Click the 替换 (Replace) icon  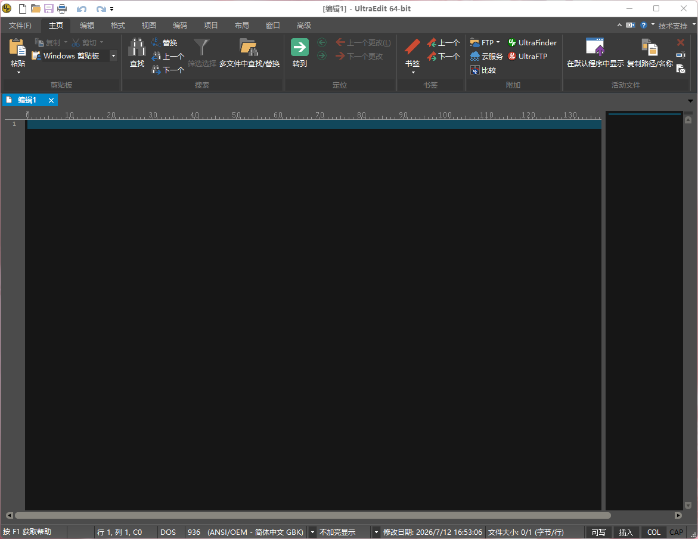tap(165, 42)
